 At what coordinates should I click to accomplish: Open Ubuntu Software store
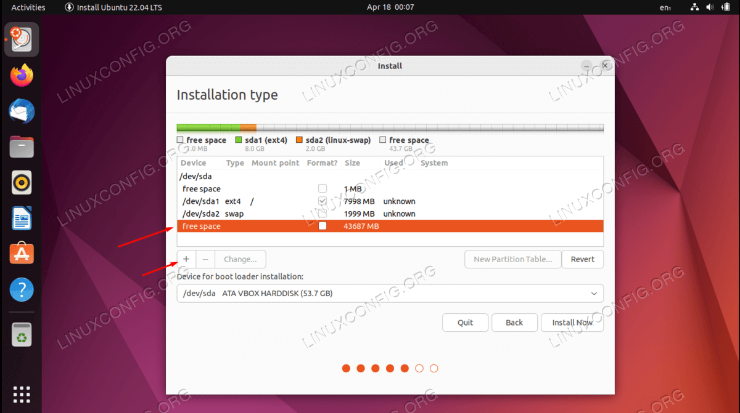22,254
